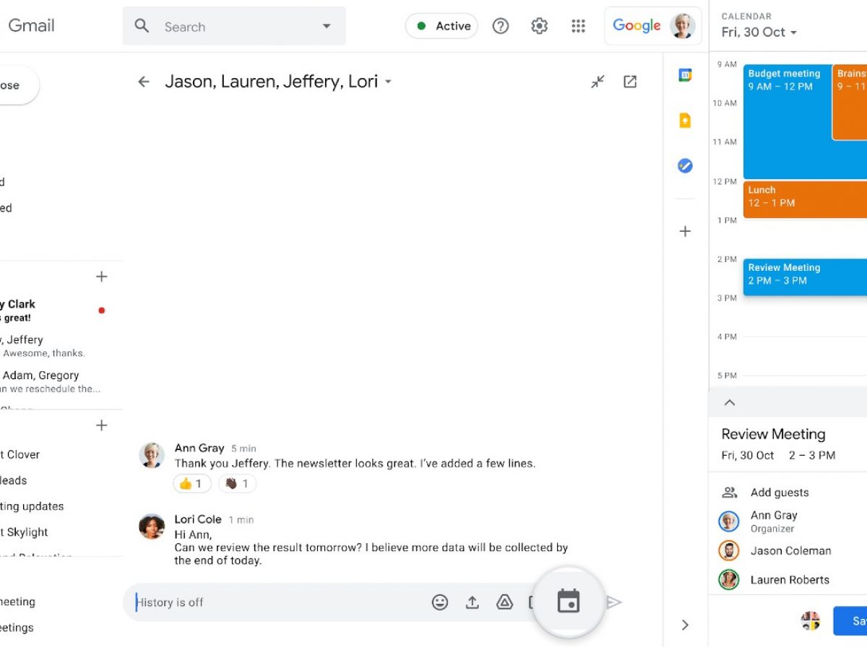This screenshot has height=650, width=867.
Task: Attach a Google Drive file
Action: [504, 602]
